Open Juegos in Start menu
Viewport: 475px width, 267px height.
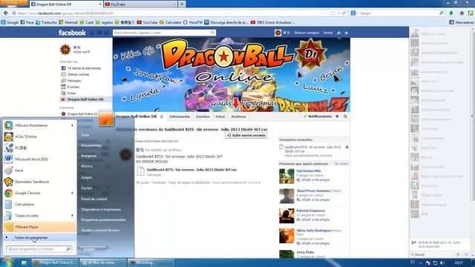click(x=87, y=177)
